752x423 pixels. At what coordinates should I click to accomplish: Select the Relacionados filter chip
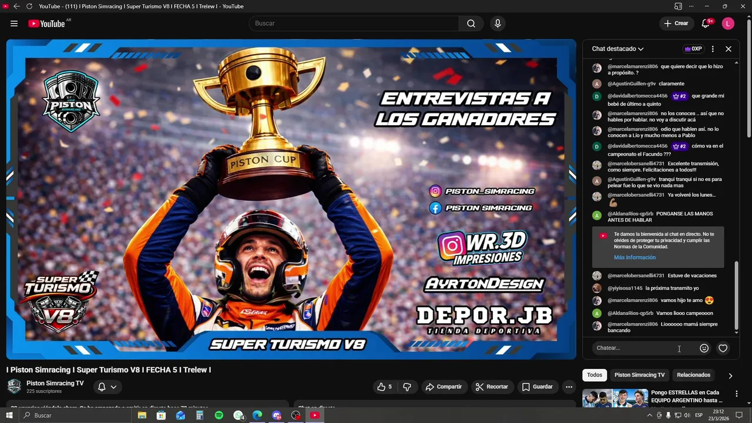(693, 375)
